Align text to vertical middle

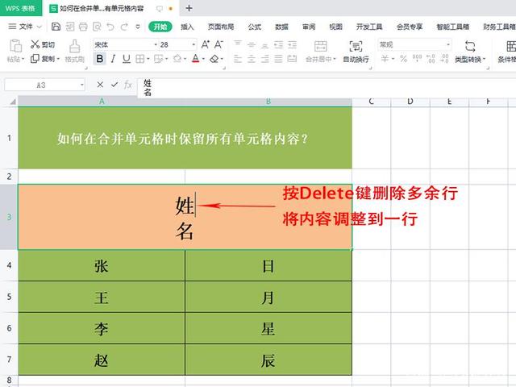click(x=252, y=44)
